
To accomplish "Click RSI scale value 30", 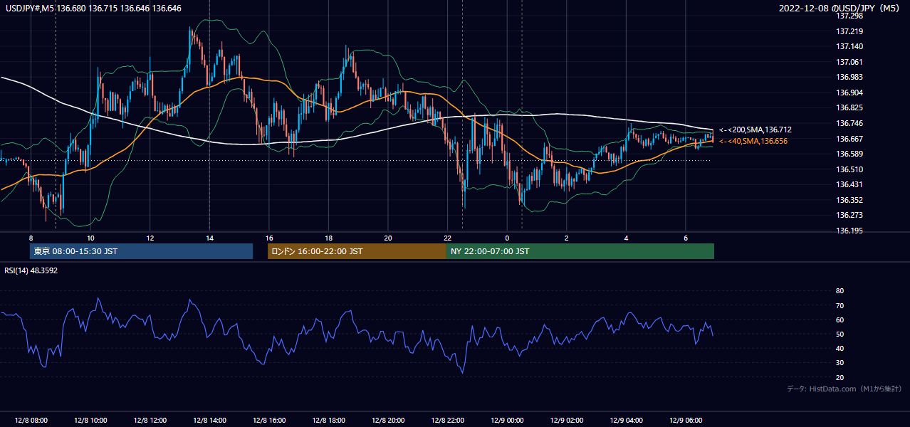I will (x=840, y=363).
